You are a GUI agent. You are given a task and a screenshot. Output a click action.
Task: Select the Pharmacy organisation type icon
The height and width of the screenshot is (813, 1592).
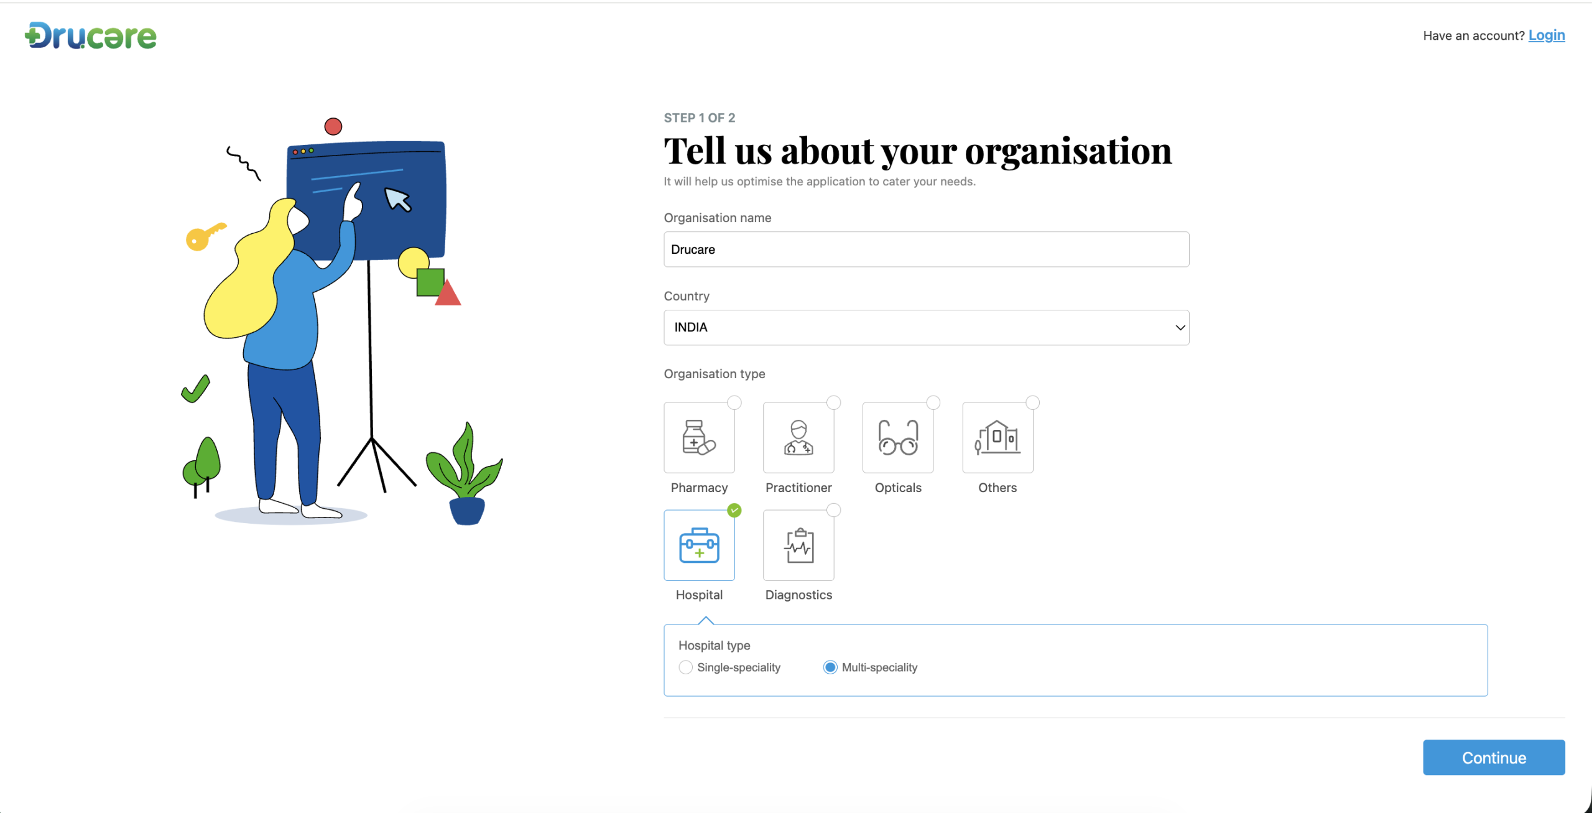click(699, 437)
